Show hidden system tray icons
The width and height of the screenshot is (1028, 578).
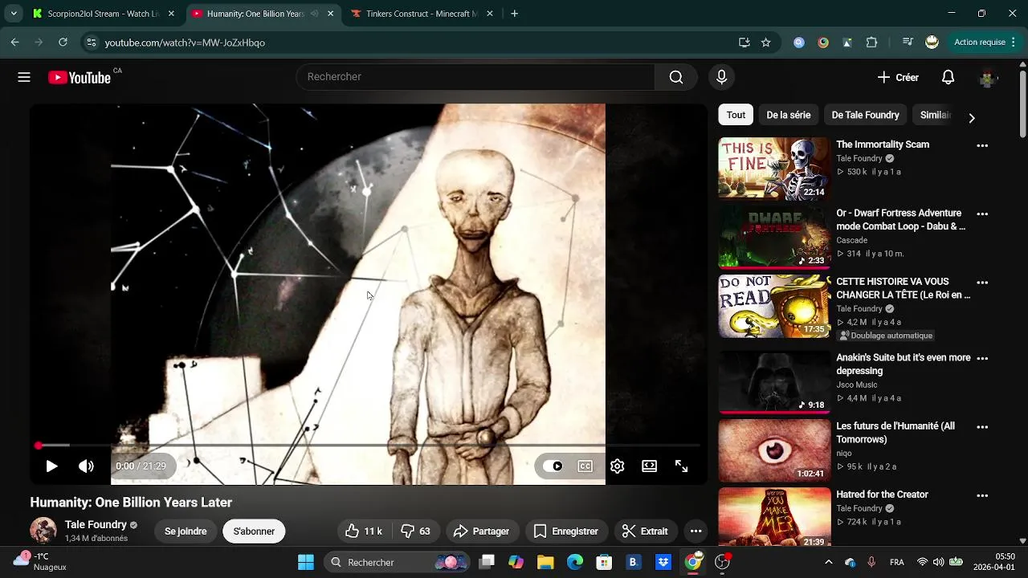(x=829, y=562)
